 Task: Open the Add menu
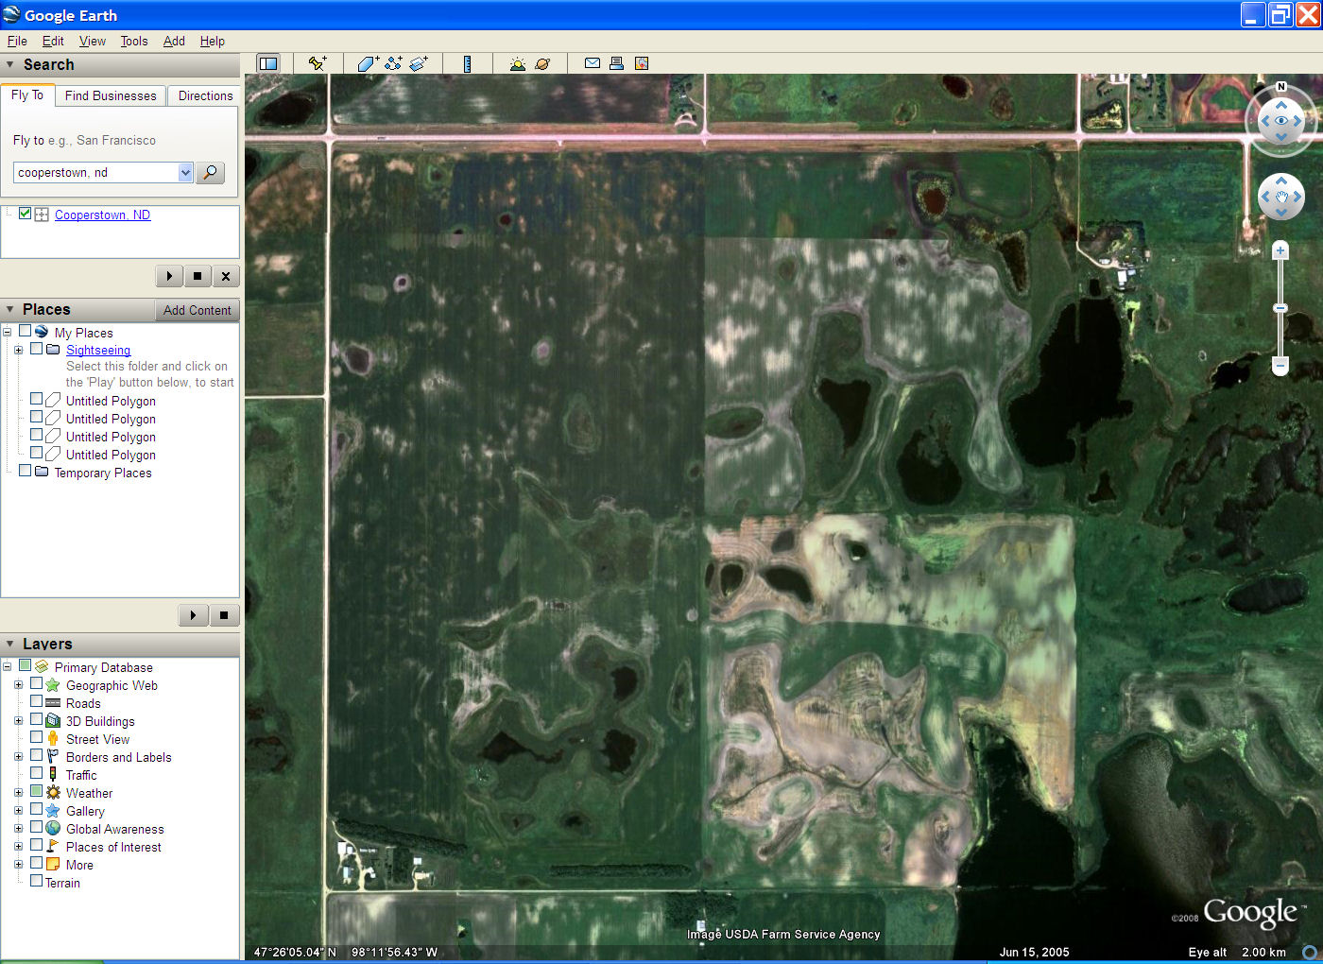(x=174, y=41)
